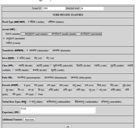Check the ni preverb checkbox
This screenshot has width=135, height=128.
tap(36, 90)
